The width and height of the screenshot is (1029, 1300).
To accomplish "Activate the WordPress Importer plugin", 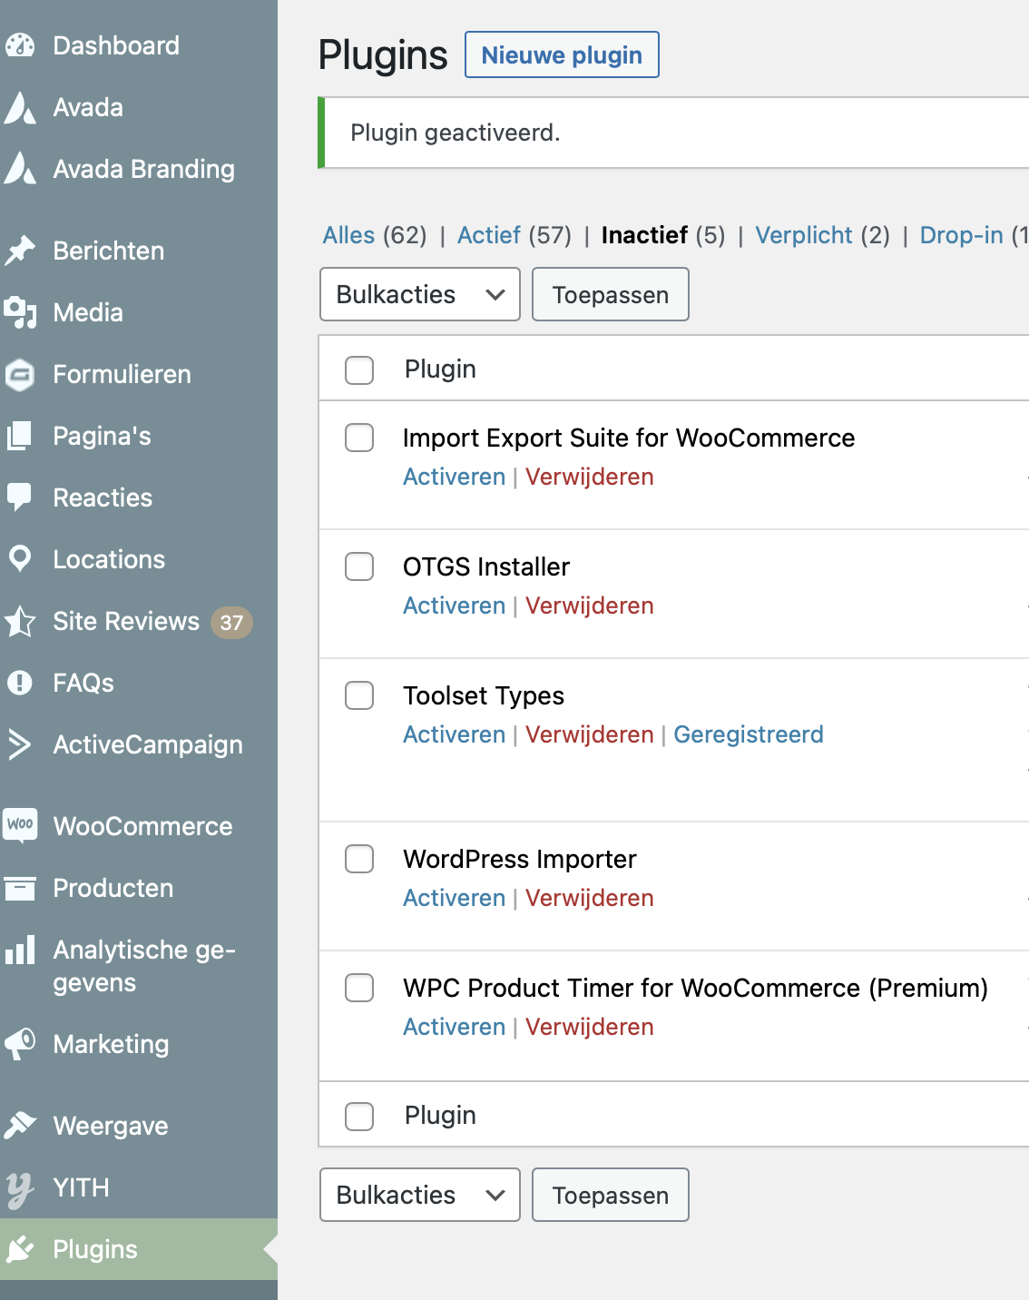I will click(x=454, y=898).
